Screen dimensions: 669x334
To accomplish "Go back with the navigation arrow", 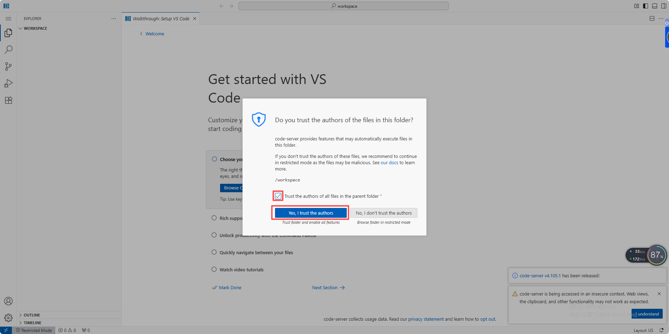I will coord(222,6).
